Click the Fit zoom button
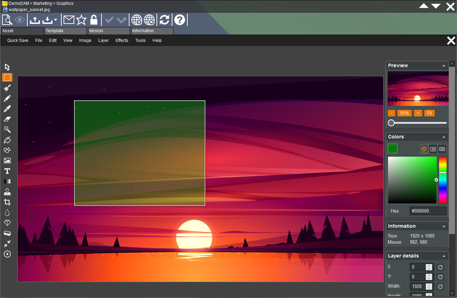457x298 pixels. click(x=429, y=113)
